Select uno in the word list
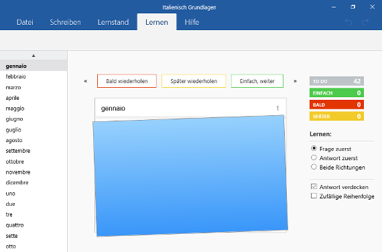 pos(34,194)
